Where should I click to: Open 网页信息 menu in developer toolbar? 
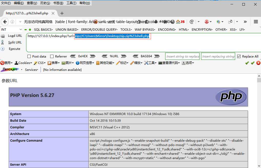(x=85, y=63)
